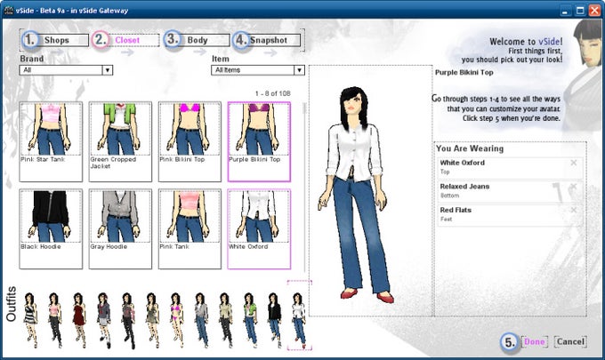Click the Done button
The width and height of the screenshot is (605, 360).
[535, 341]
